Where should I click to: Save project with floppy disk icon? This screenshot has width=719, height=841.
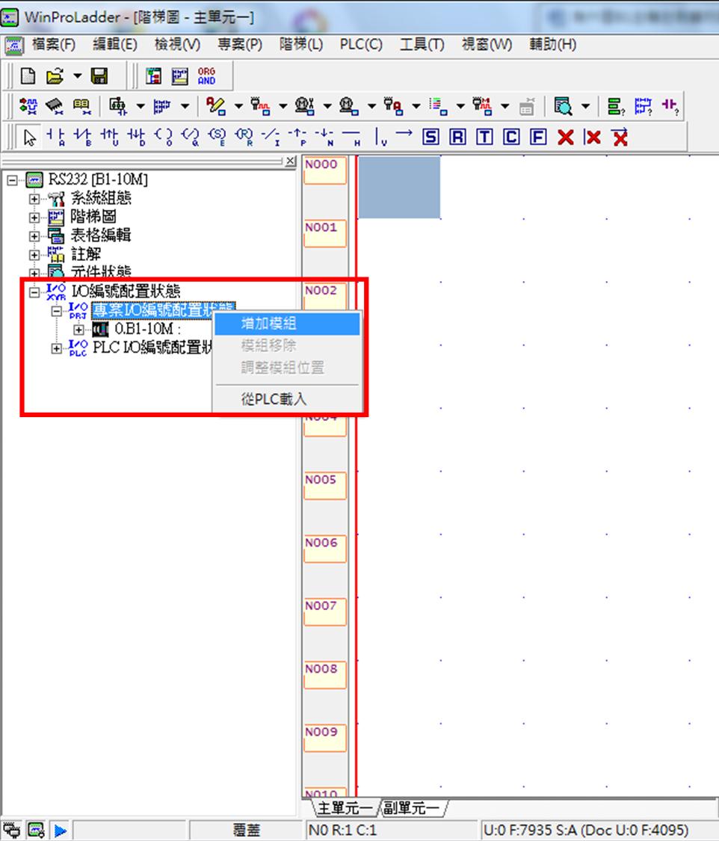coord(99,76)
